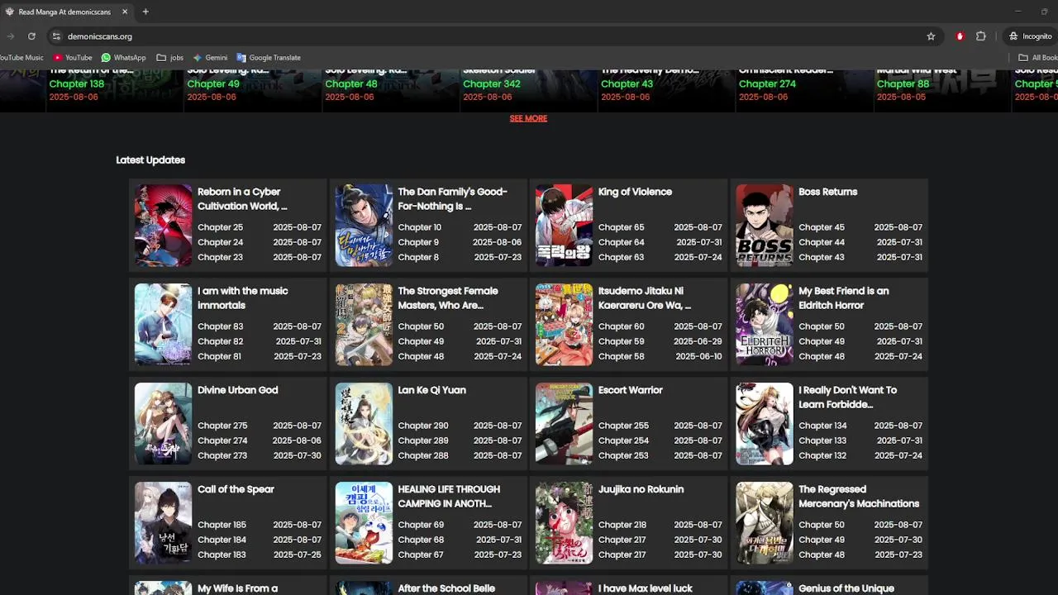The image size is (1058, 595).
Task: View site information icon in address bar
Action: 56,36
